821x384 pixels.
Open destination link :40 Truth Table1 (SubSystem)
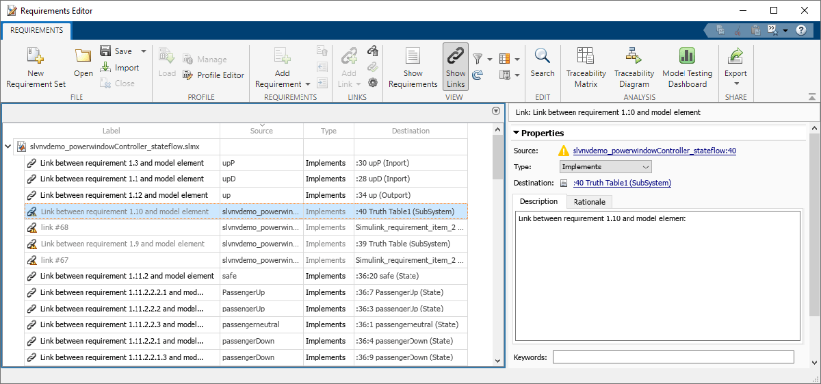[x=622, y=183]
